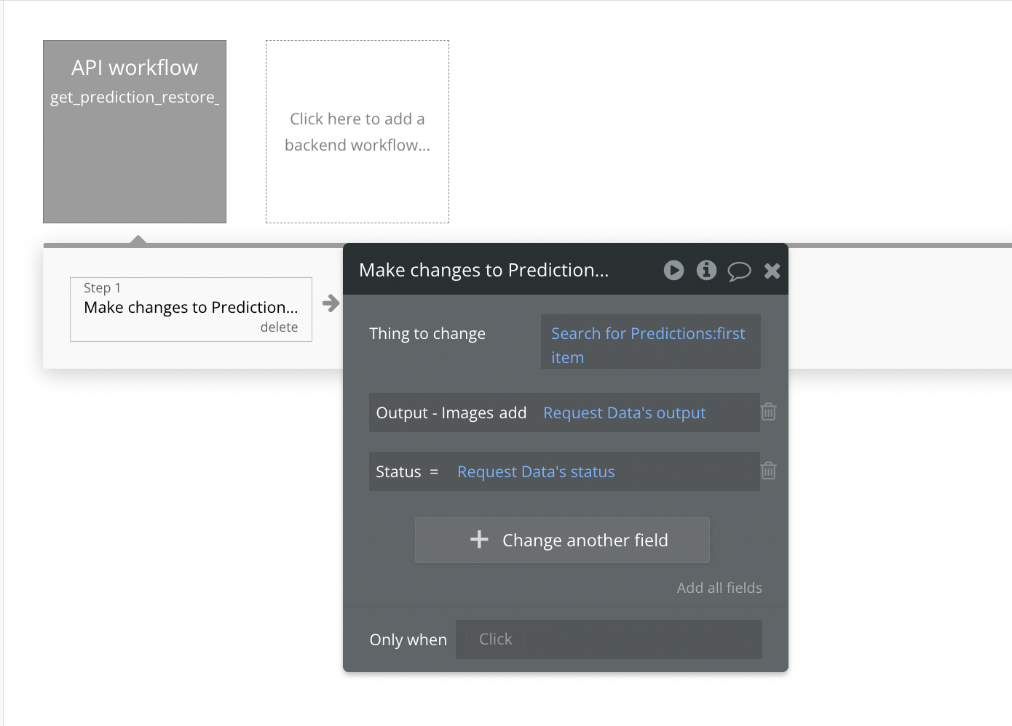
Task: Click the plus icon on Change another field
Action: 479,540
